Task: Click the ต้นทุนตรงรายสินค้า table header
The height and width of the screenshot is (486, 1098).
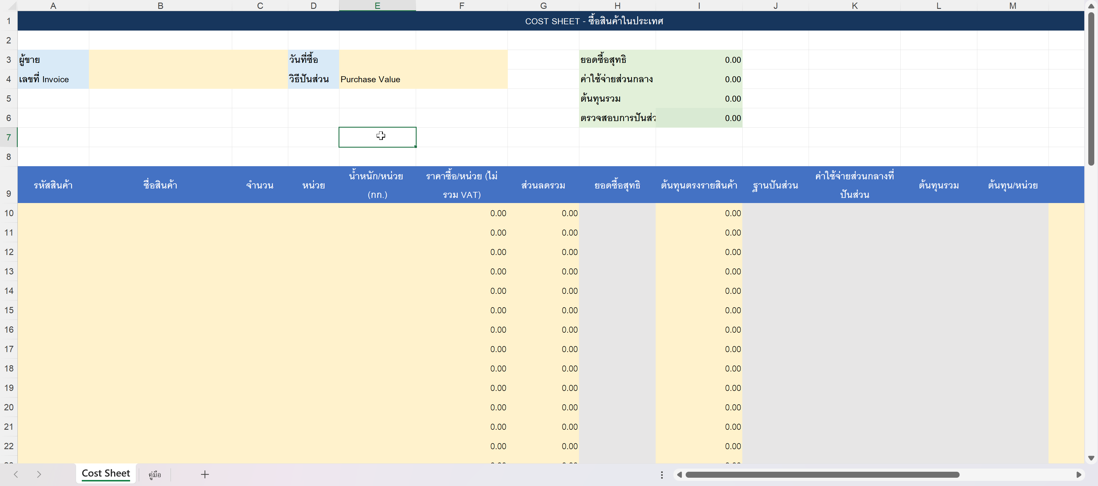Action: click(699, 185)
